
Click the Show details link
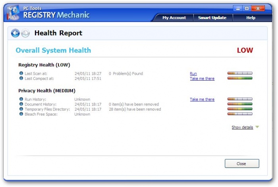pyautogui.click(x=242, y=127)
